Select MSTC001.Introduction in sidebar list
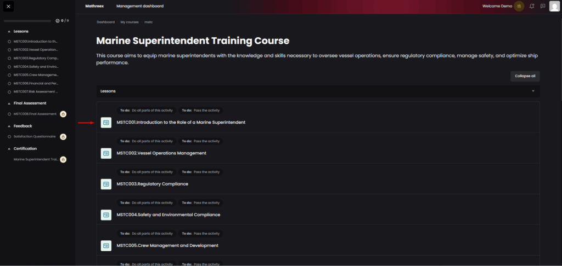 36,42
